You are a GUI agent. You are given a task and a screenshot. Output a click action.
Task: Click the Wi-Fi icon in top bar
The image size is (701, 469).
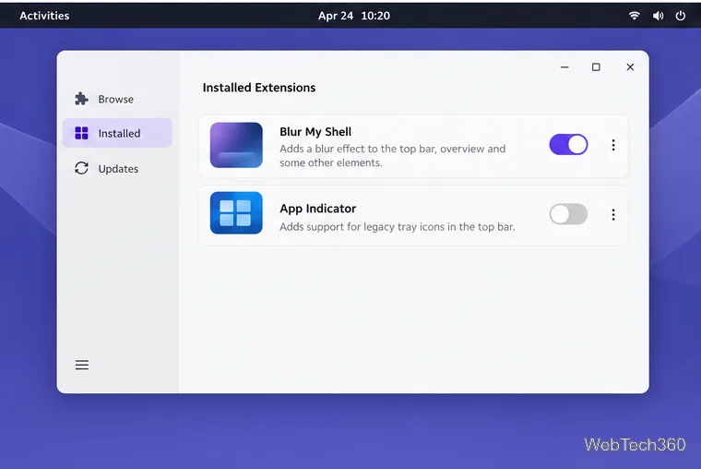(634, 16)
